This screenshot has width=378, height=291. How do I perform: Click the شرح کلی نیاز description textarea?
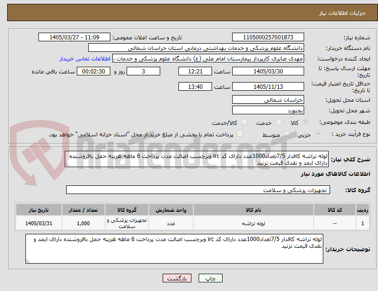[197, 159]
